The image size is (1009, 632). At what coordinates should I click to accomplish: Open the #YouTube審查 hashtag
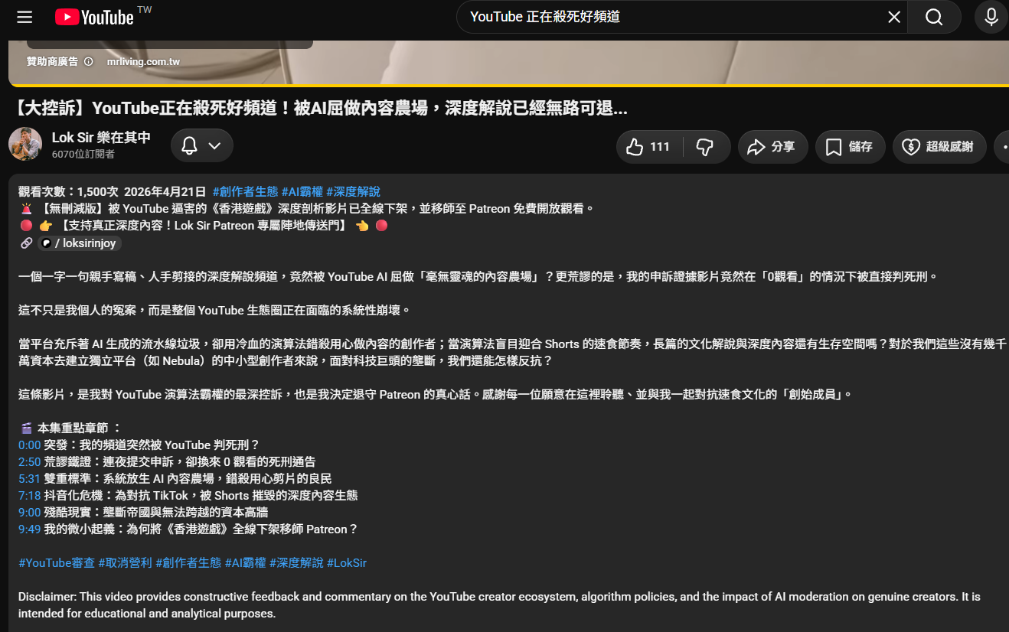(x=57, y=562)
